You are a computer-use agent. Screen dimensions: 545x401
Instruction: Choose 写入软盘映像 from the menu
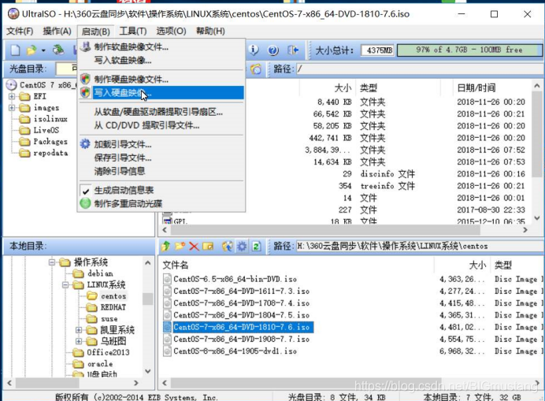coord(161,60)
